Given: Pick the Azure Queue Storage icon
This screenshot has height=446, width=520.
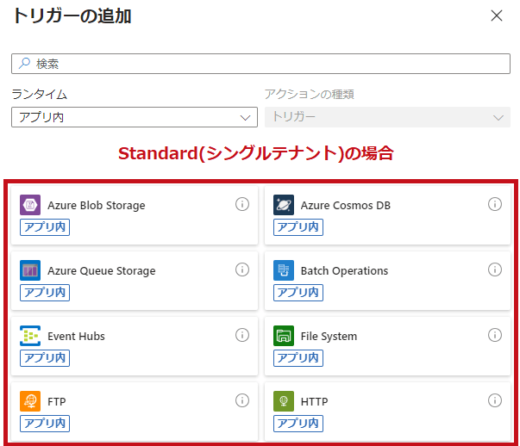Looking at the screenshot, I should pyautogui.click(x=30, y=270).
